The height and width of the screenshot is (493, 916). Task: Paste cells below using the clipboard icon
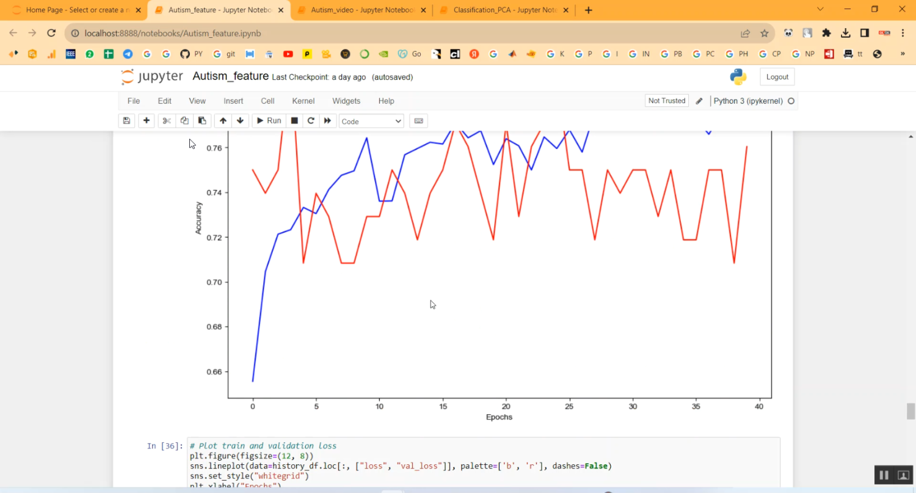point(202,121)
